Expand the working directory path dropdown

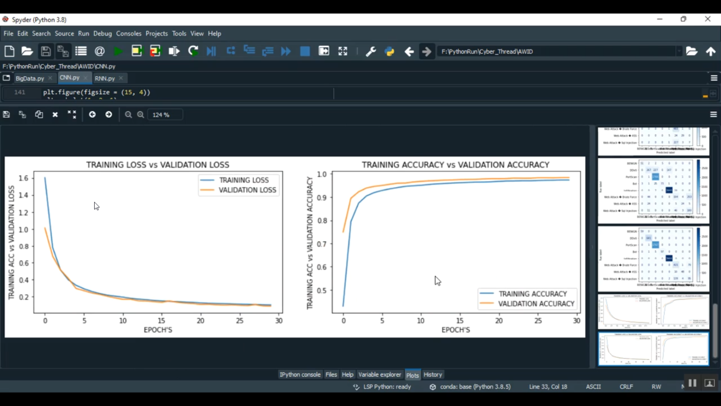point(679,51)
